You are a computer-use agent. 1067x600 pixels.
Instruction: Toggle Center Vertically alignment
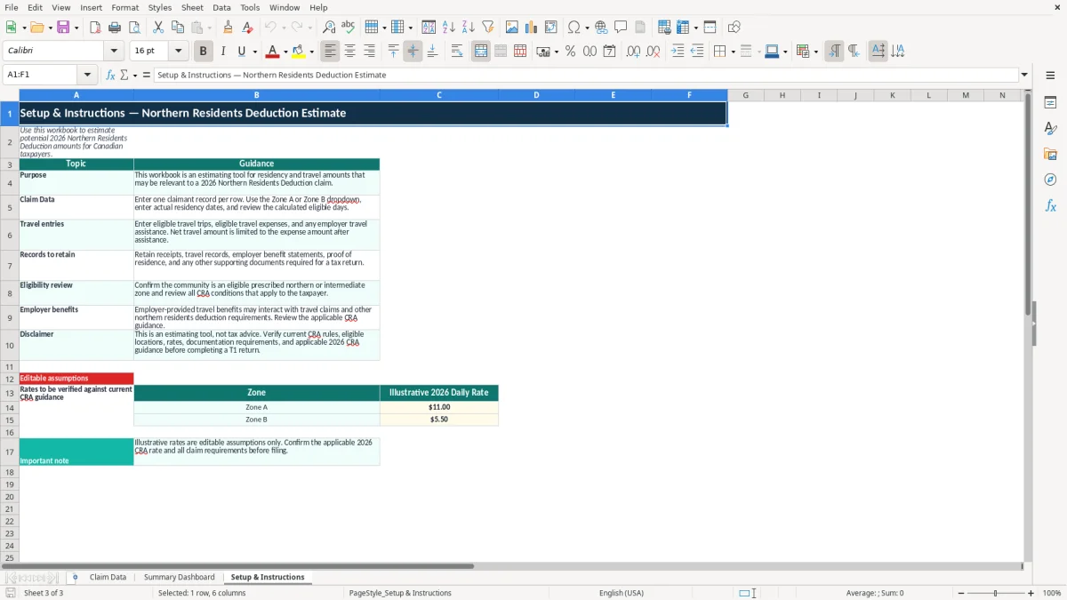413,52
